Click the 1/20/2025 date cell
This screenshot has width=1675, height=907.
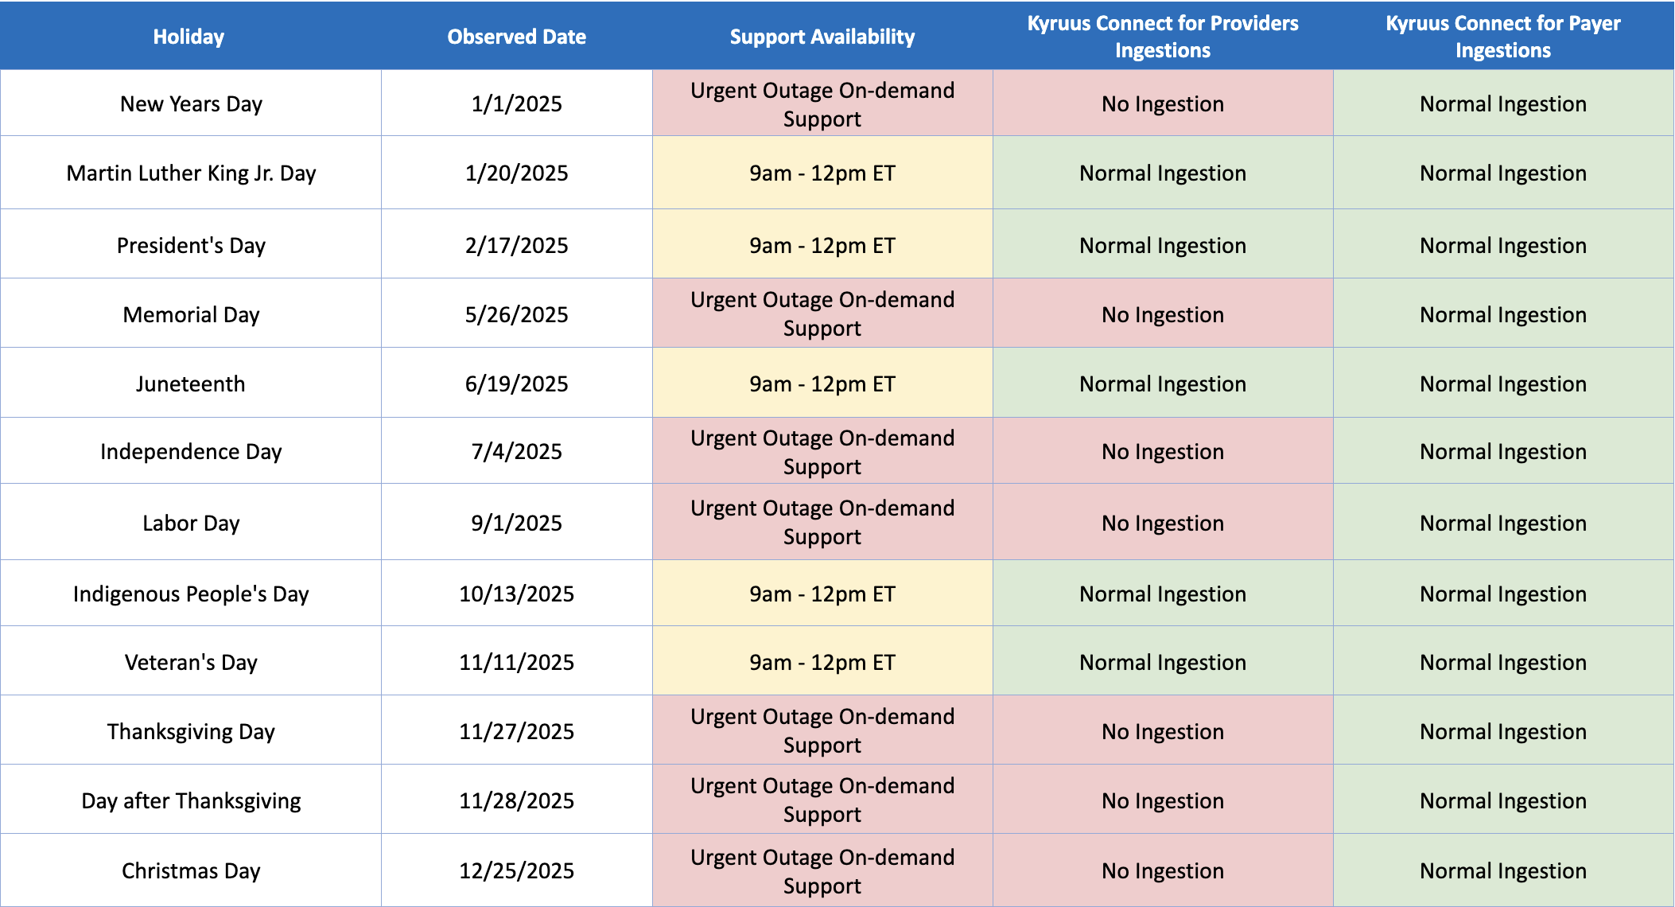click(x=516, y=173)
